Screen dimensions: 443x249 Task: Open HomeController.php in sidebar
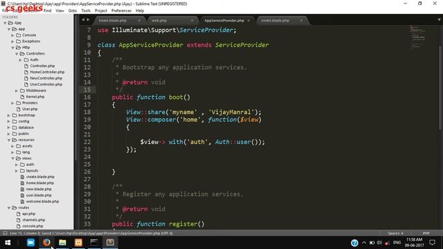[x=47, y=72]
